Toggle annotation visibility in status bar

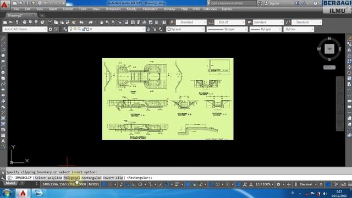click(239, 184)
